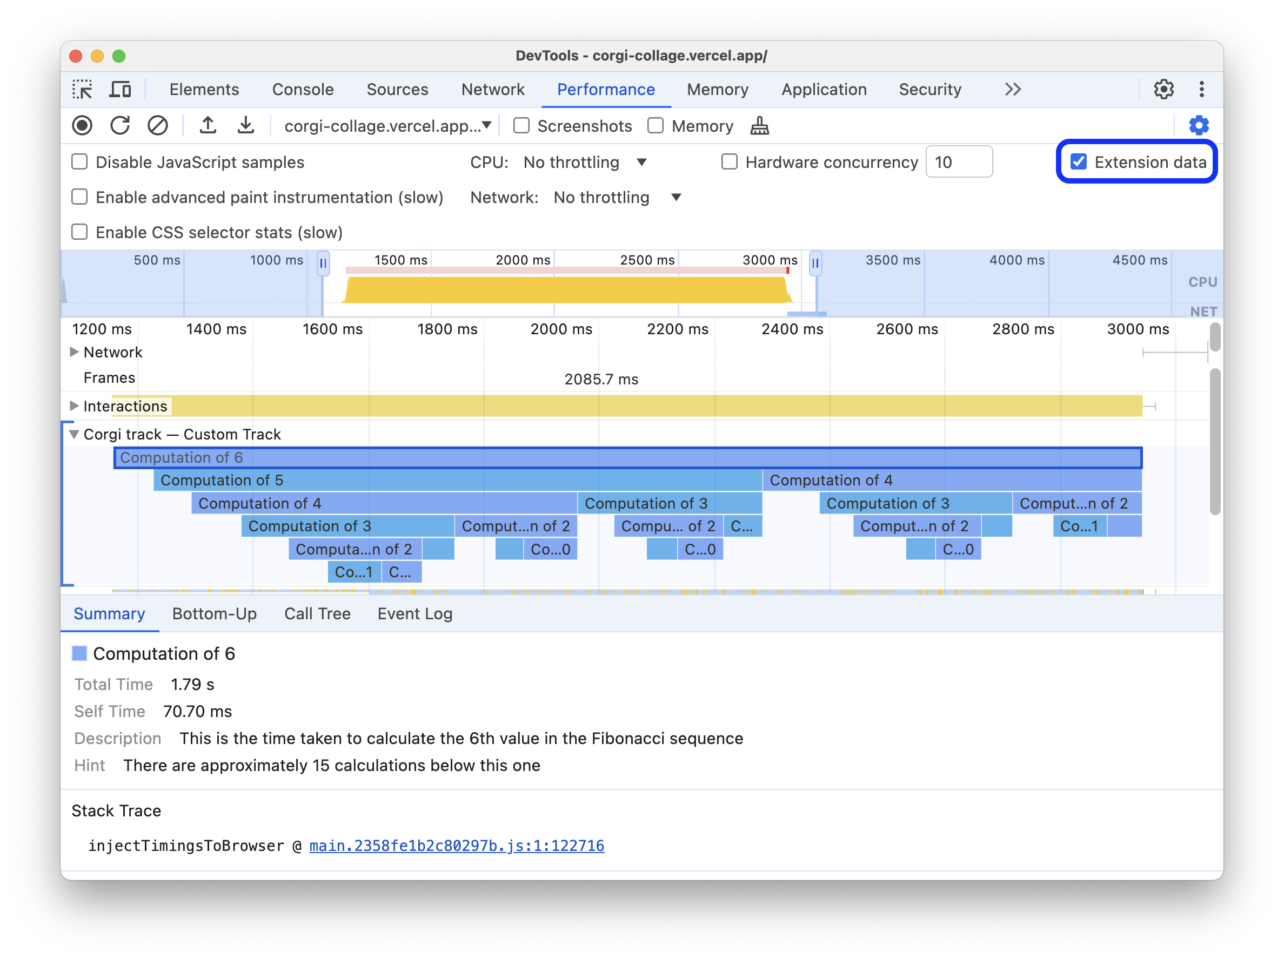
Task: Click the Screenshots checkbox to enable
Action: [521, 125]
